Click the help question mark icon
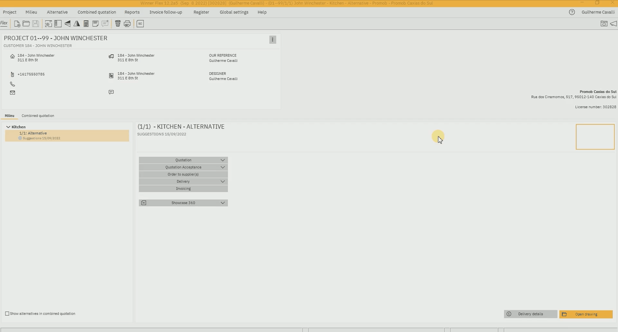 pyautogui.click(x=572, y=12)
